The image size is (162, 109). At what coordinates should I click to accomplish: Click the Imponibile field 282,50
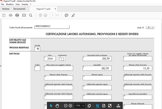(x=97, y=68)
